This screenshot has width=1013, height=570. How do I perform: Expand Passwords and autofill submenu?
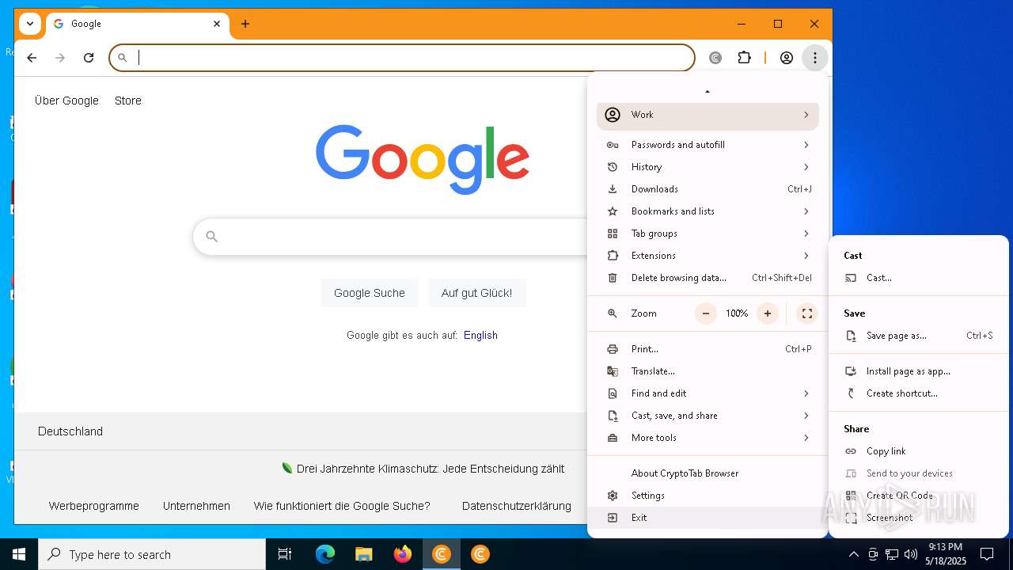[708, 145]
